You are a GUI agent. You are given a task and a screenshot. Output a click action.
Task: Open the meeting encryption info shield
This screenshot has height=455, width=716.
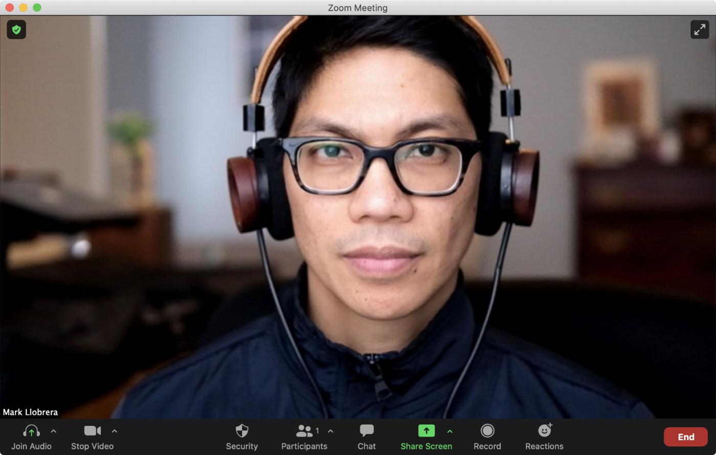(x=16, y=30)
